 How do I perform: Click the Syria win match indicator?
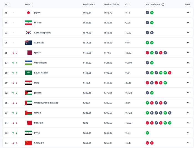click(147, 133)
